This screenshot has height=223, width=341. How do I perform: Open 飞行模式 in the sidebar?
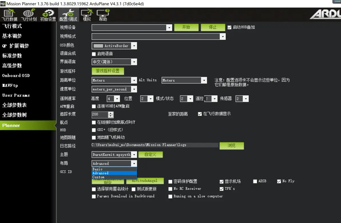click(x=12, y=26)
